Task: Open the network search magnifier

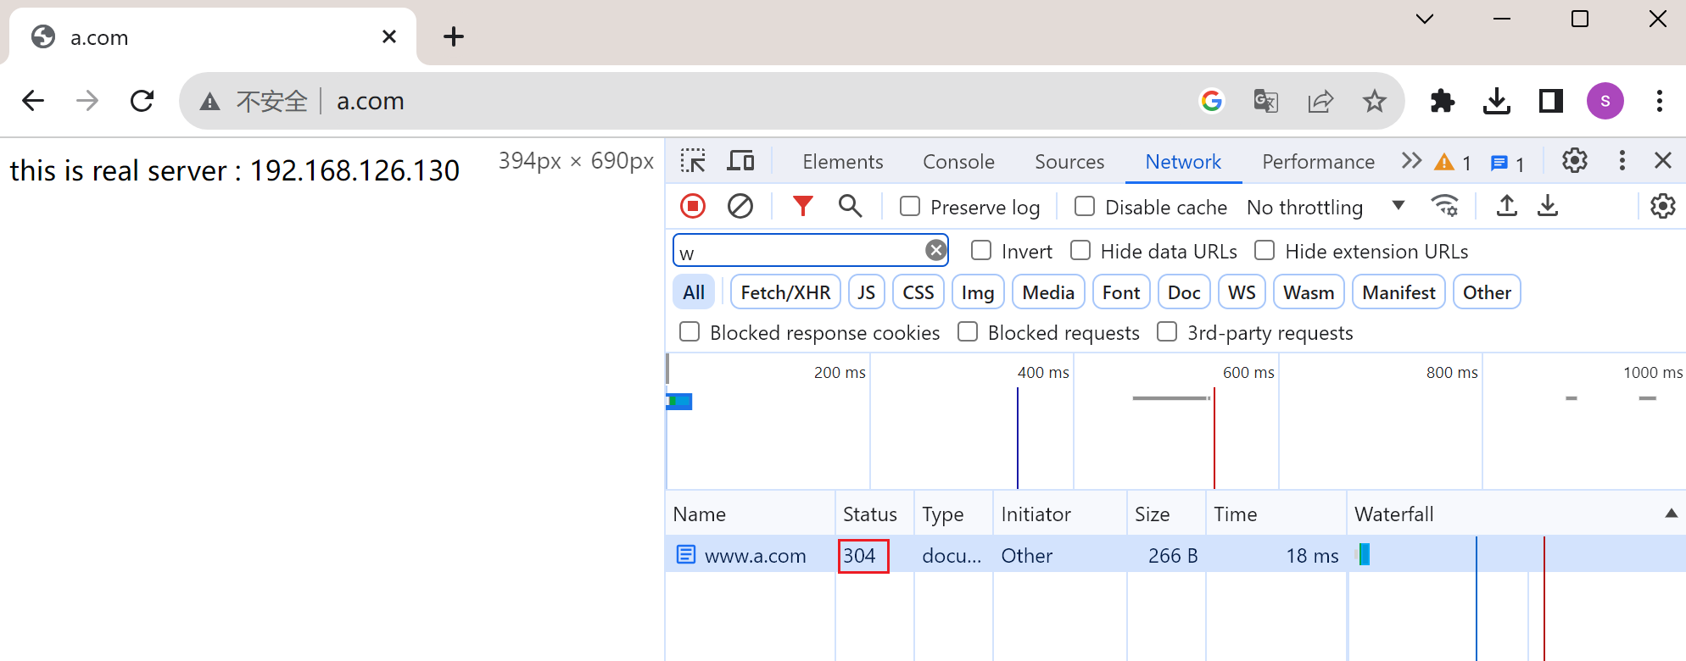Action: 850,206
